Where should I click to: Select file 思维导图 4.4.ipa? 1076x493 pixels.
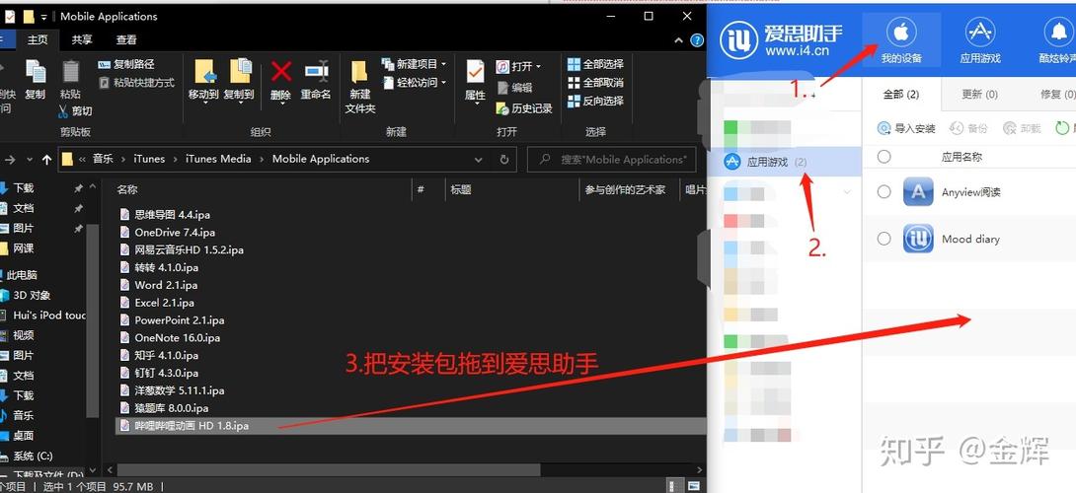click(172, 215)
